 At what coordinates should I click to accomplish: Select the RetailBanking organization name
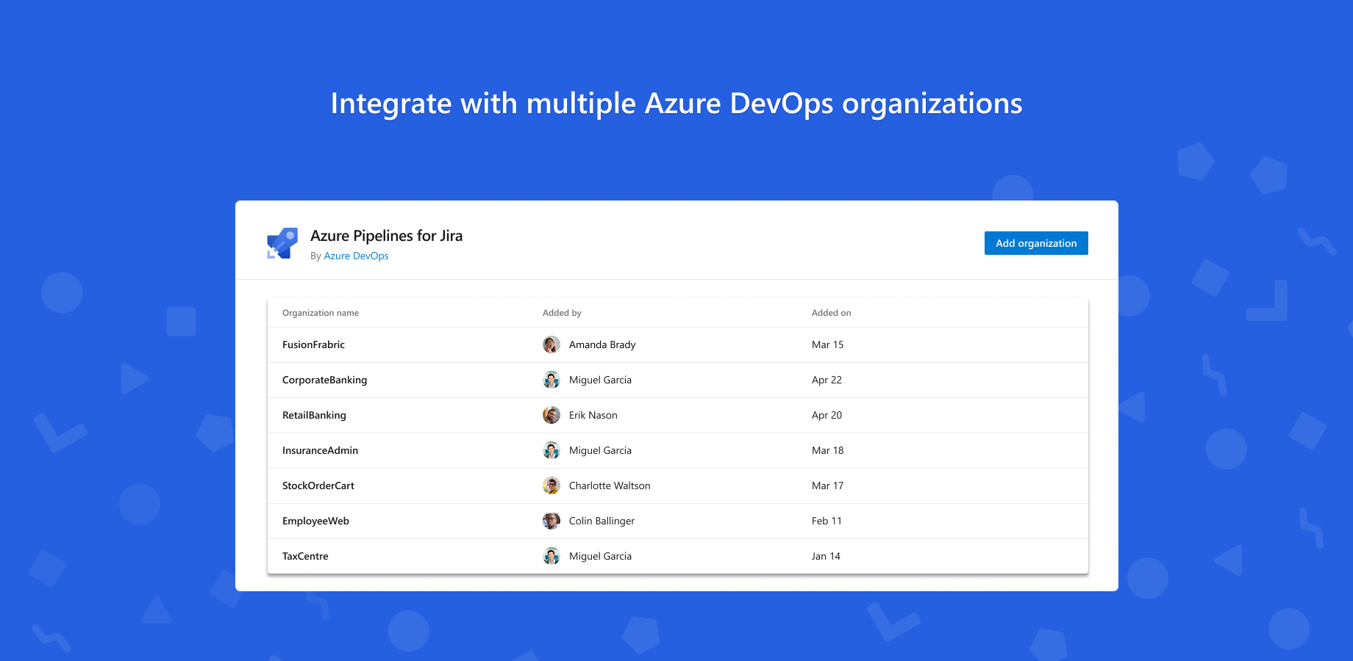tap(314, 415)
